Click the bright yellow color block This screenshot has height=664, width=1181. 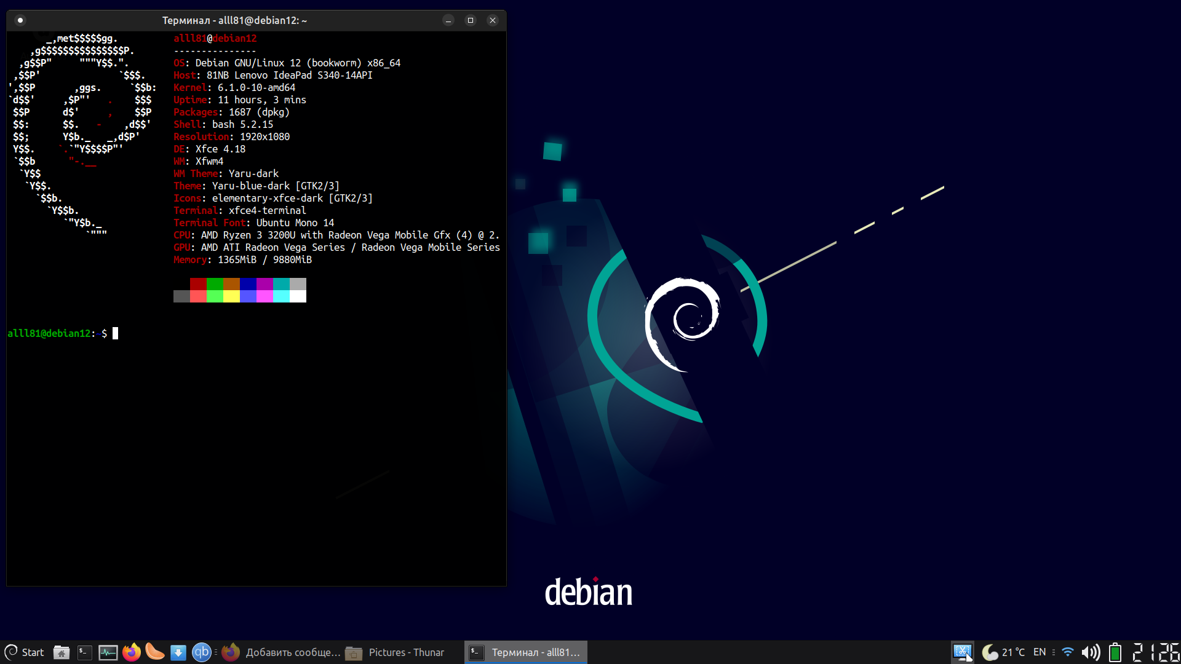click(x=231, y=296)
